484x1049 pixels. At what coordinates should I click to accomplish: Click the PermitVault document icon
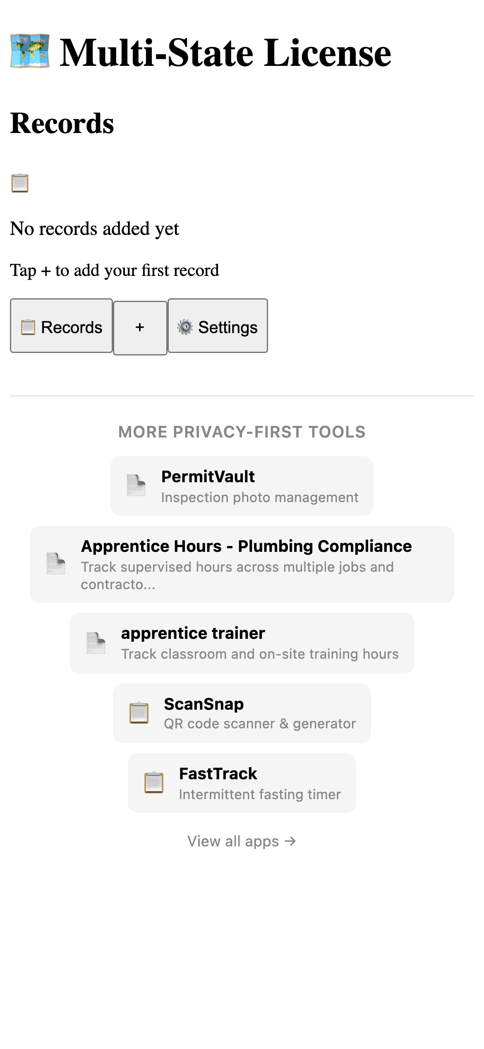coord(136,486)
